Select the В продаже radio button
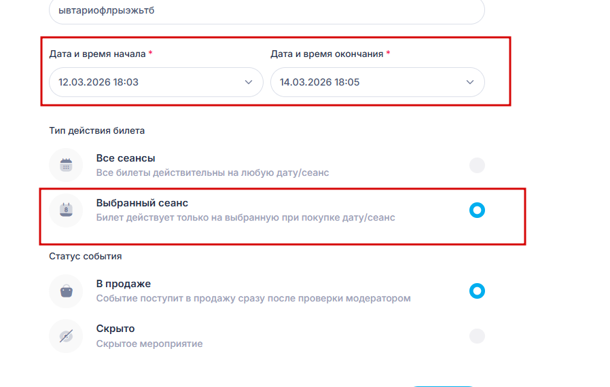The width and height of the screenshot is (610, 387). click(x=478, y=291)
